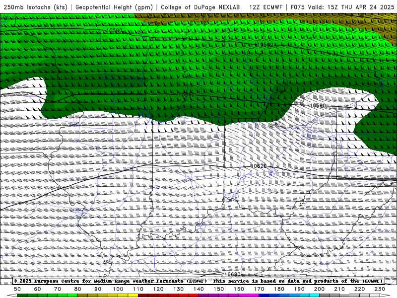Click the 10680 height contour label

(x=232, y=275)
